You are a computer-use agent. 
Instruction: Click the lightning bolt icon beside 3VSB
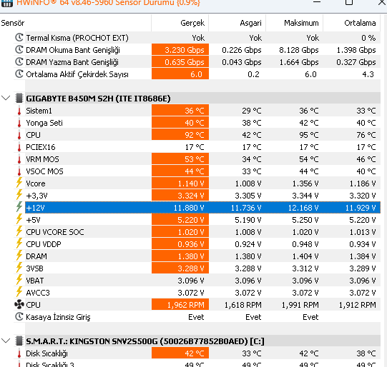(19, 268)
